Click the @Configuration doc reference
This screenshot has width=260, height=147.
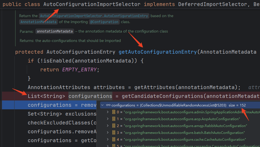click(104, 22)
